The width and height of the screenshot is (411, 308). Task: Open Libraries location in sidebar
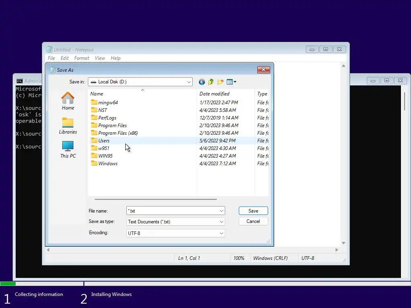(x=68, y=126)
